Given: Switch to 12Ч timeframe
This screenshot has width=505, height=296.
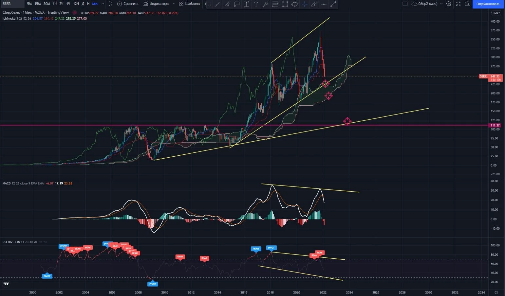Looking at the screenshot, I should pos(76,4).
